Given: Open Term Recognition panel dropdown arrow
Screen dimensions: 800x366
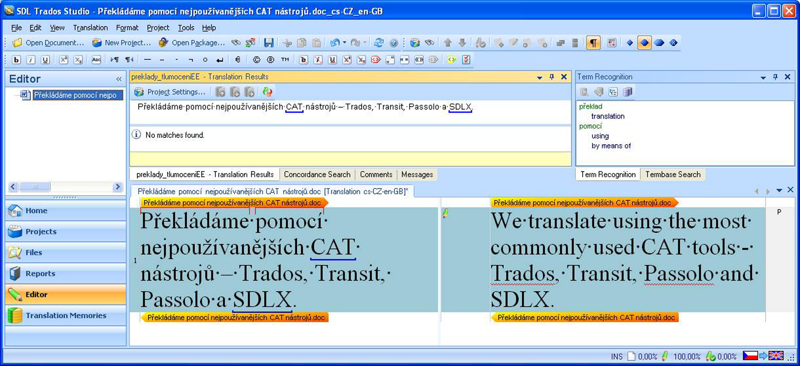Looking at the screenshot, I should [763, 77].
